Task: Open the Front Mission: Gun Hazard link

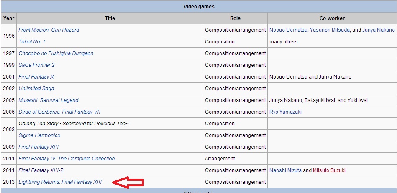Action: 49,30
